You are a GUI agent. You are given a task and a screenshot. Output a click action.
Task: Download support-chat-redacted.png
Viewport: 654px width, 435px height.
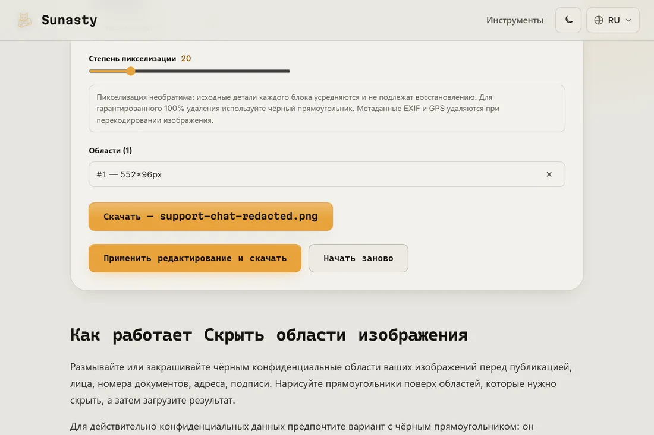coord(210,217)
